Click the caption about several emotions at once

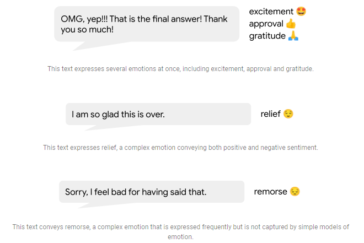(180, 69)
